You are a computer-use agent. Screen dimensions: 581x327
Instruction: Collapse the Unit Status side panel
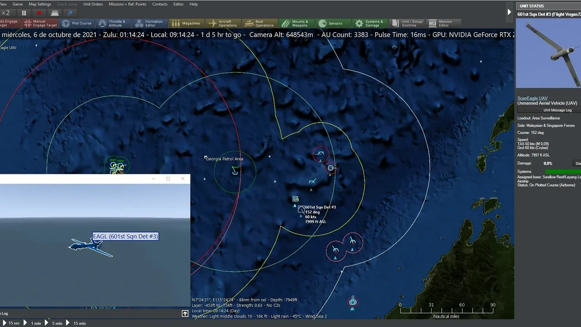tap(509, 12)
